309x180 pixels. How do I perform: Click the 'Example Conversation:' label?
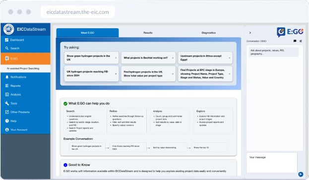pos(78,139)
